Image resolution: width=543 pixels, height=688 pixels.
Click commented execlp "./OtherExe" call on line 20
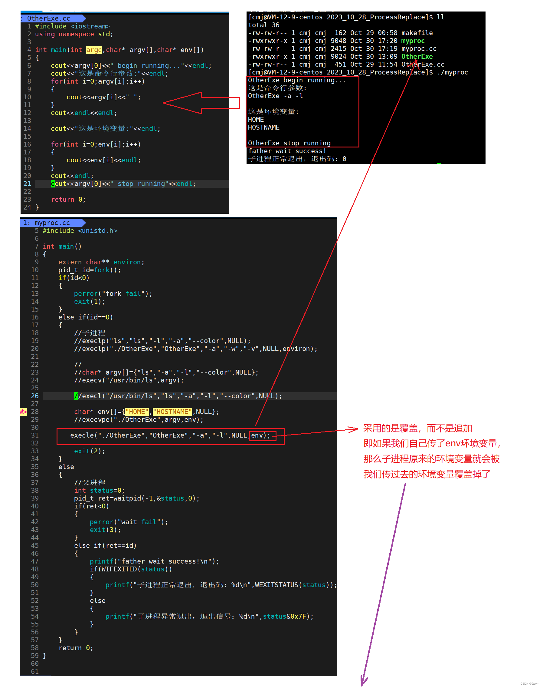[196, 349]
